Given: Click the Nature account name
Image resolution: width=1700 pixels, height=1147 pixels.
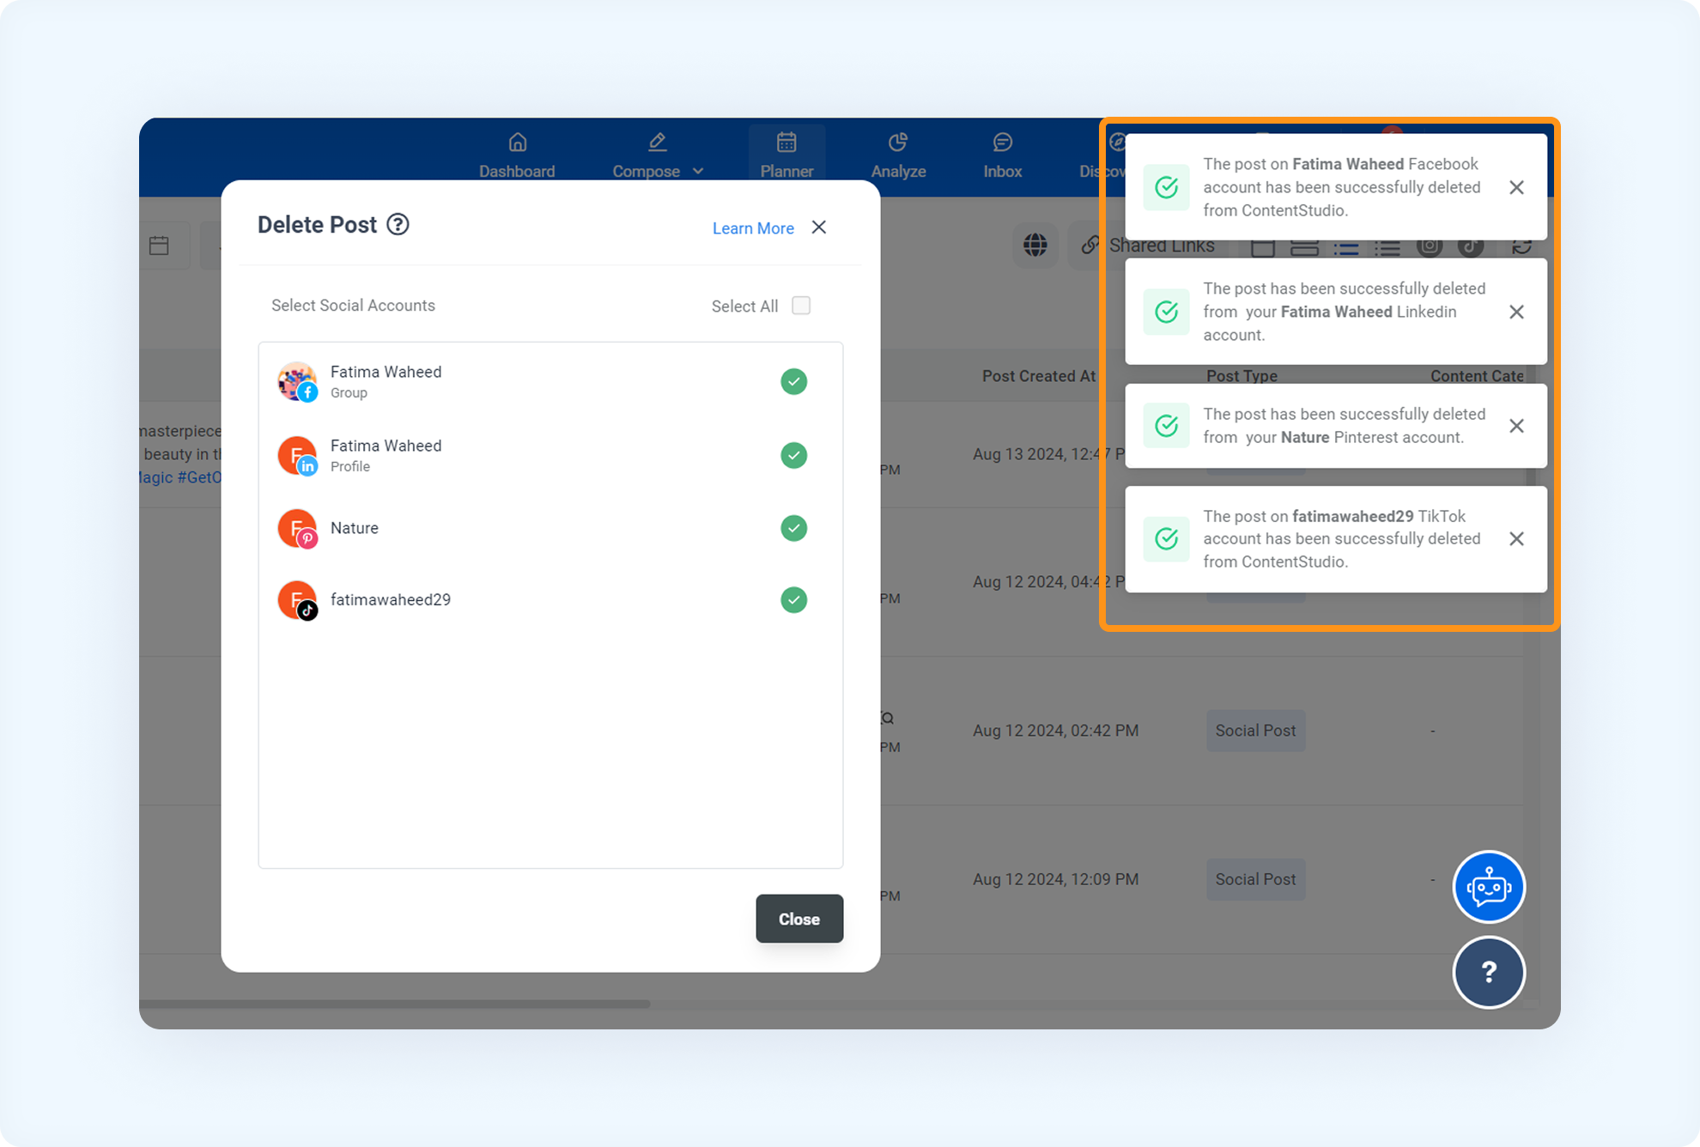Looking at the screenshot, I should tap(355, 528).
